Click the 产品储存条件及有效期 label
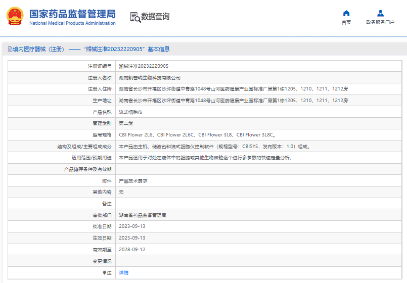This screenshot has width=407, height=283. click(x=88, y=169)
